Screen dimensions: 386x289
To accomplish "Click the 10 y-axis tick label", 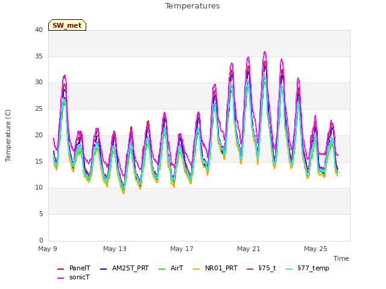I will [39, 188].
